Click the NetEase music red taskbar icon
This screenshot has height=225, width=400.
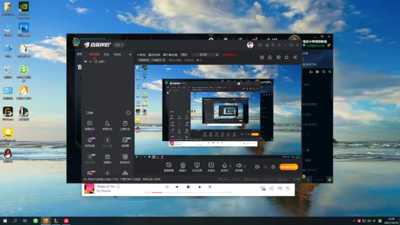pyautogui.click(x=66, y=221)
